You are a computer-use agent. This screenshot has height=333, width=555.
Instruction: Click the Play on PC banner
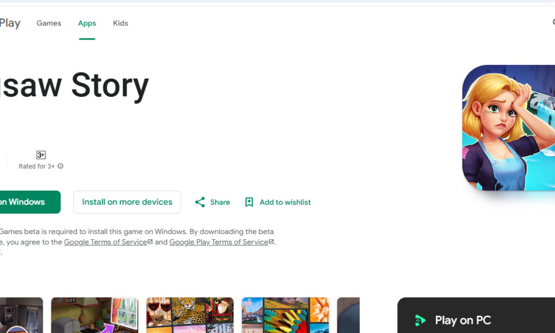pyautogui.click(x=476, y=320)
